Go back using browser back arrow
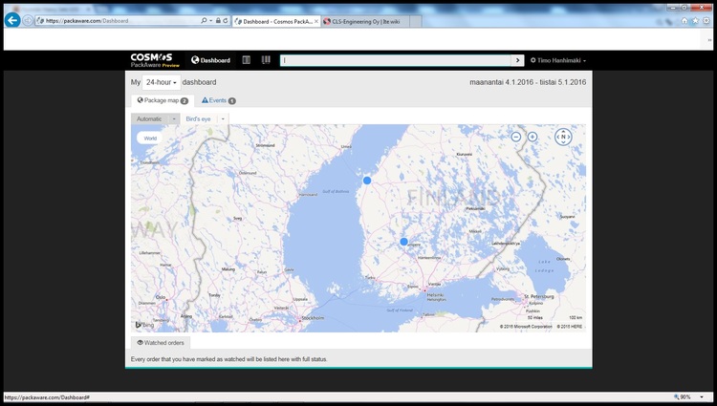The image size is (717, 406). (x=12, y=20)
